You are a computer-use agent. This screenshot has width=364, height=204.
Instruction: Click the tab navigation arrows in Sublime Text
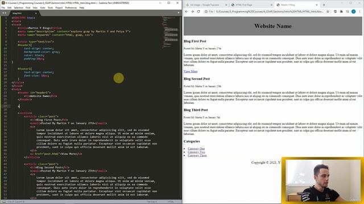[5, 13]
